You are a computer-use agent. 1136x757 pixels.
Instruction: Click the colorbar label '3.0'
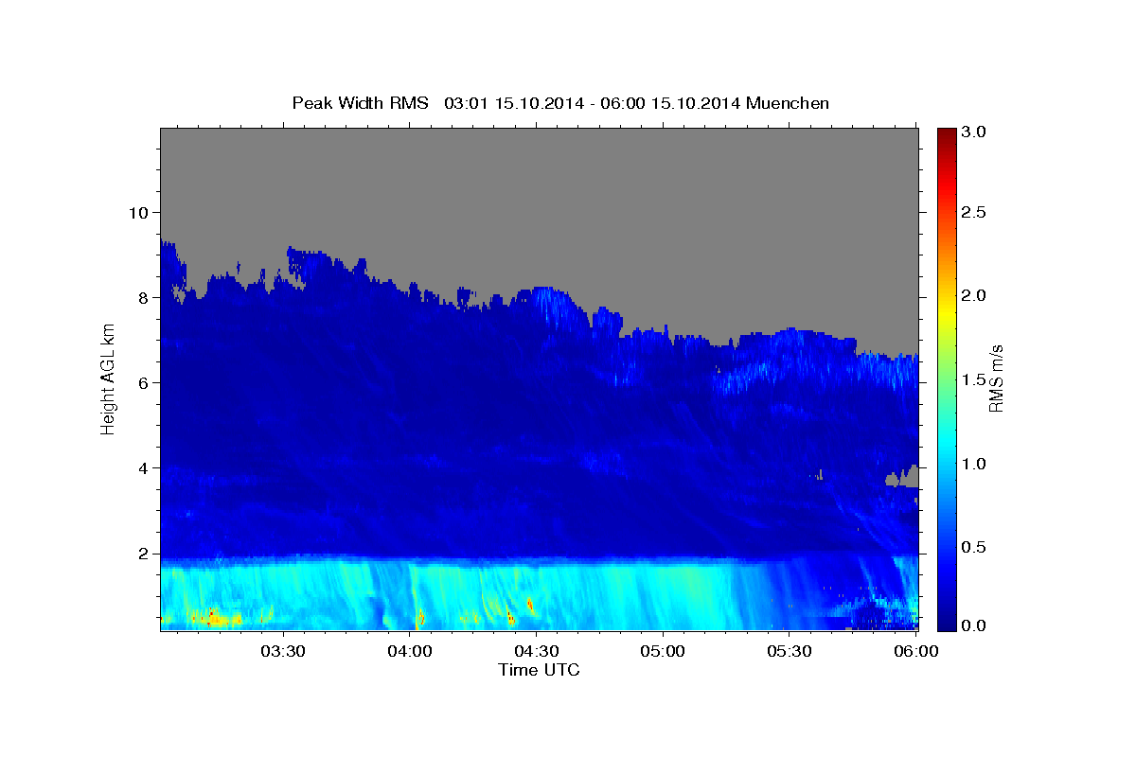(x=975, y=132)
